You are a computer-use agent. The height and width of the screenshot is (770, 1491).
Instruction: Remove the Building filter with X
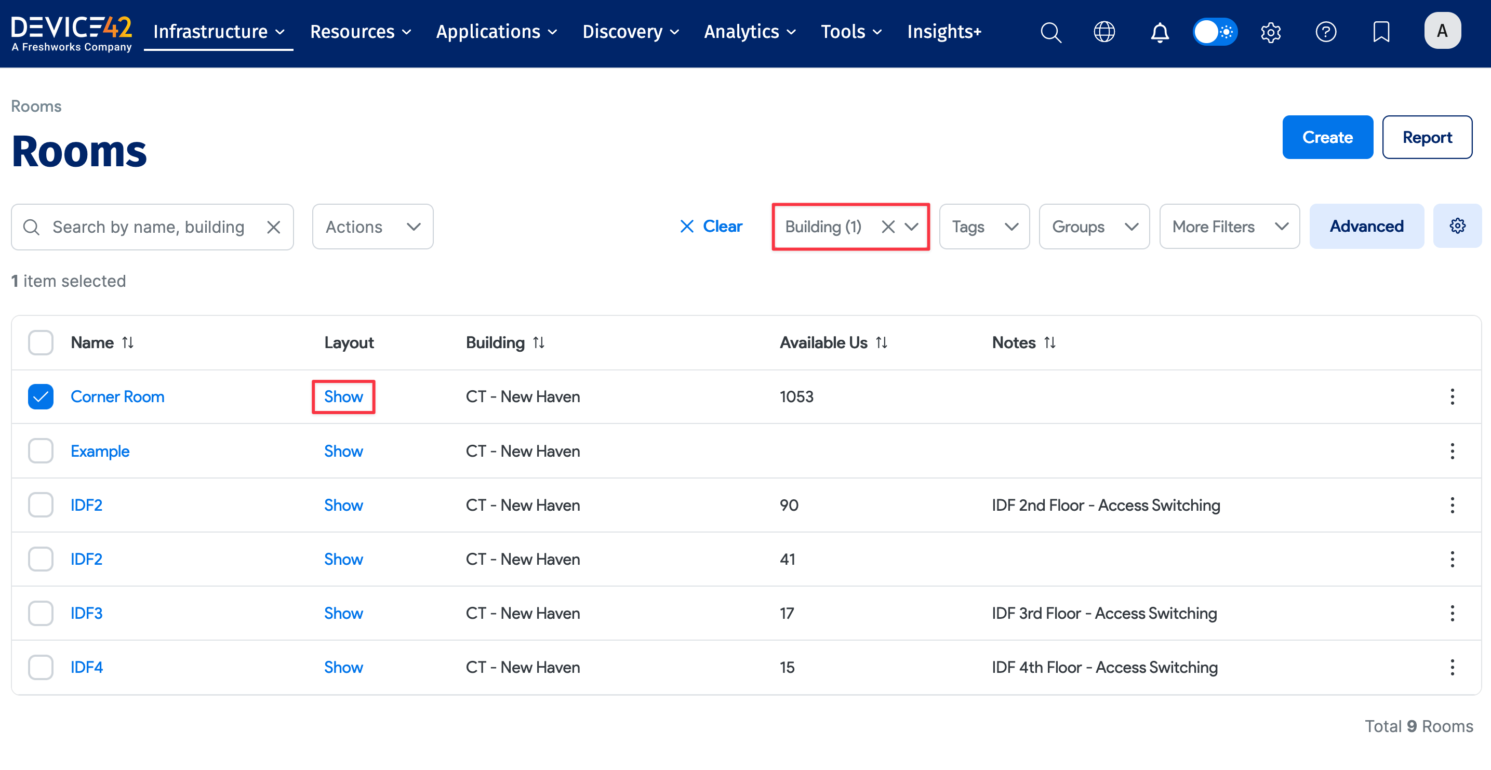tap(888, 227)
